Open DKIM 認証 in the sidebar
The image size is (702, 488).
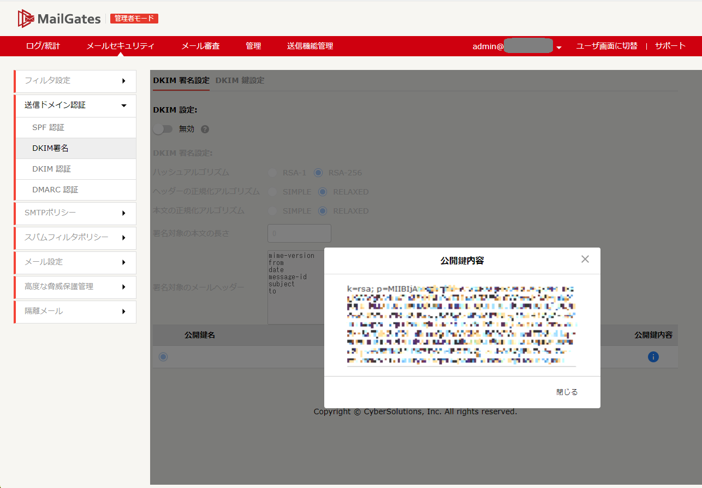point(76,169)
